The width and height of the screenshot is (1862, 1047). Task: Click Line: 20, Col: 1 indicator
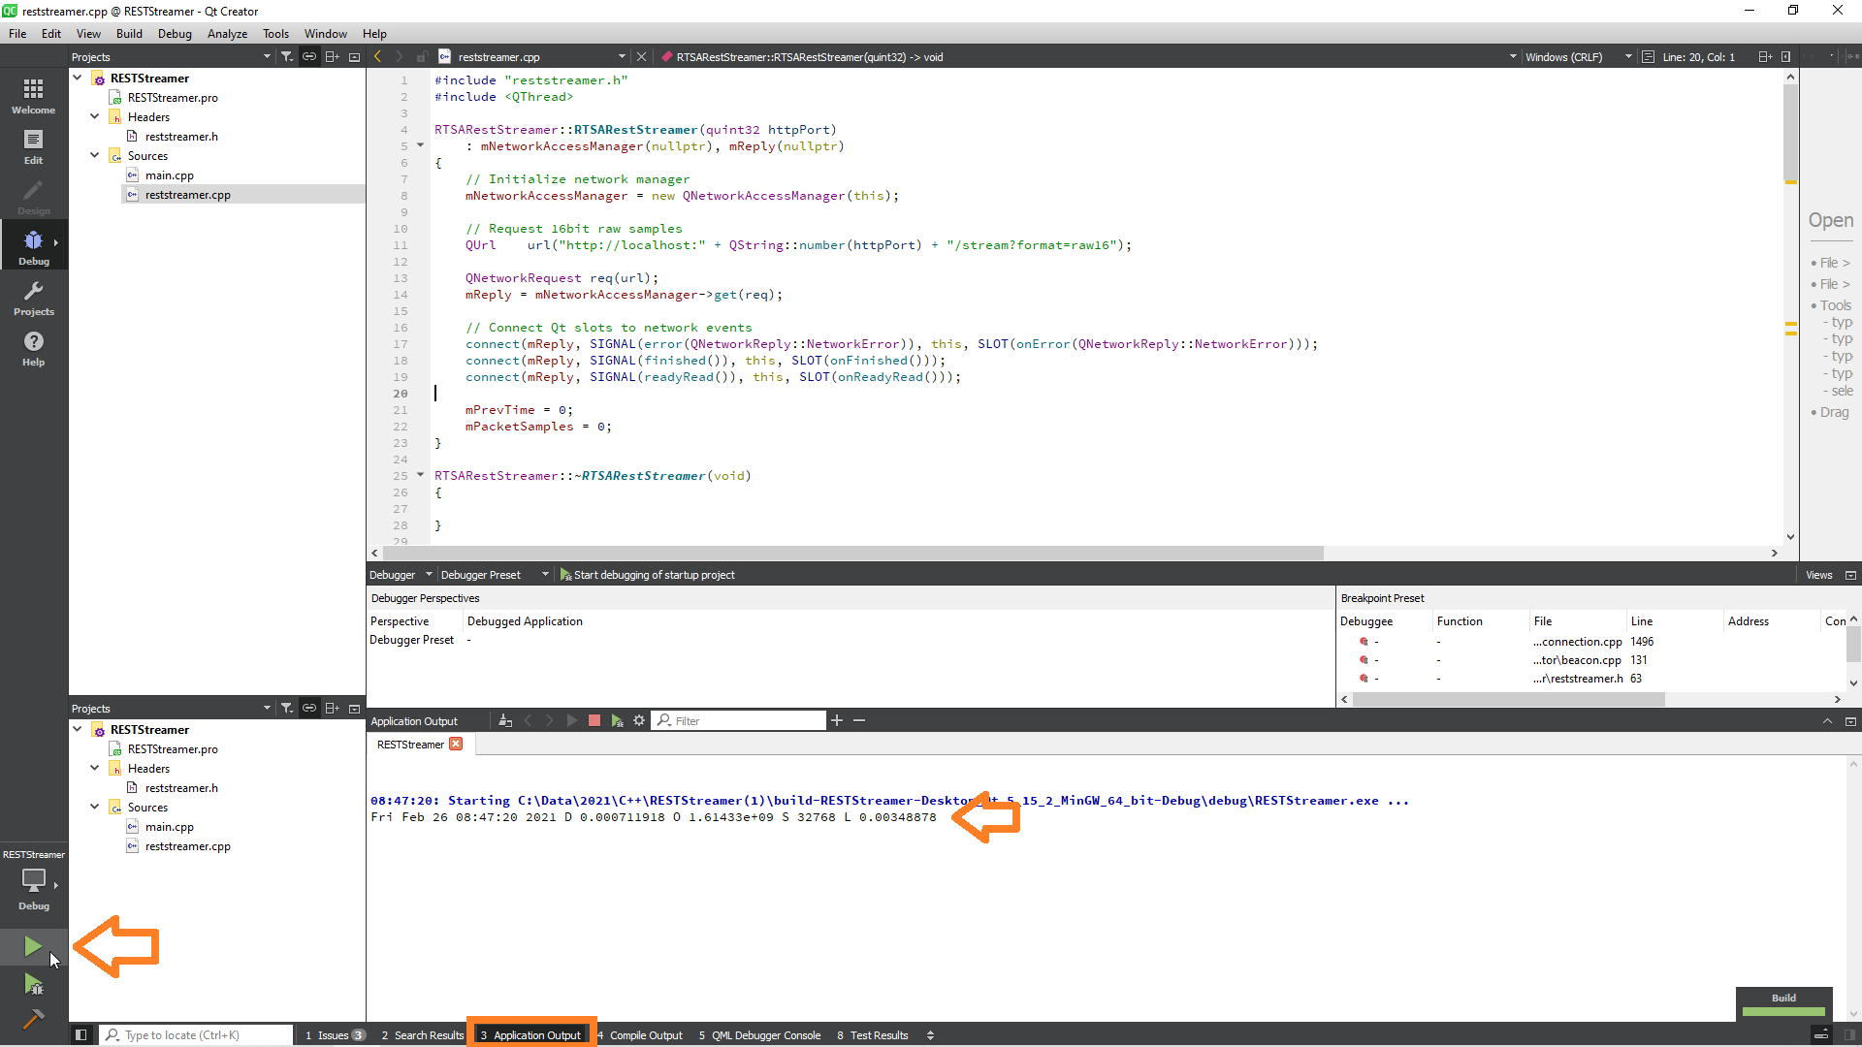pos(1698,56)
